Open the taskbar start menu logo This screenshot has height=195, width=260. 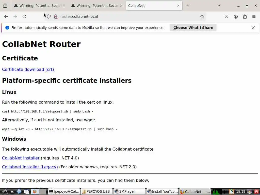coord(5,192)
